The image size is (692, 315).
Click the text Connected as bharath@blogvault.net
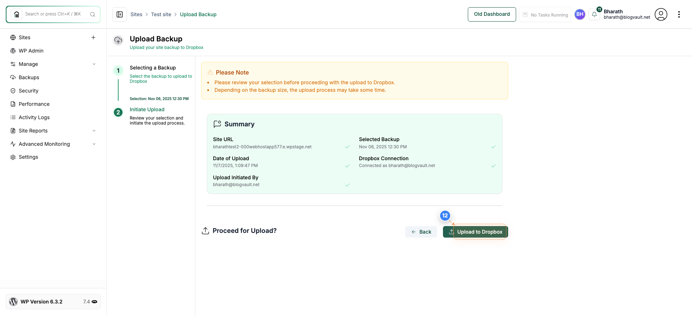click(x=397, y=166)
